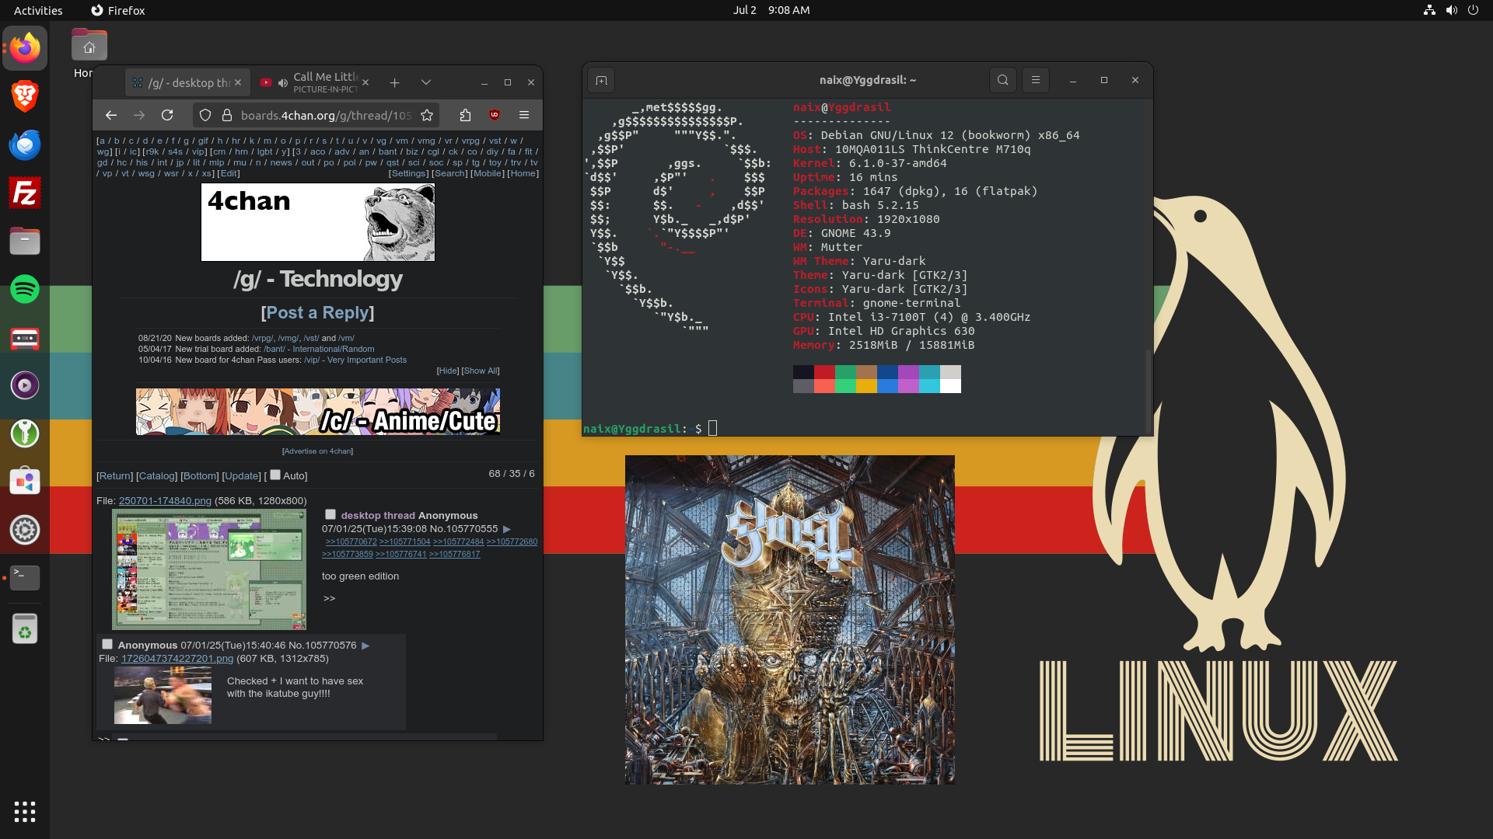The image size is (1493, 839).
Task: Click the /c/ Anime/Cute banner
Action: 318,412
